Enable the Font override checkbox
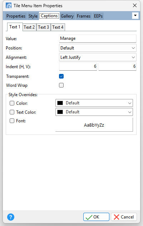 click(x=12, y=121)
